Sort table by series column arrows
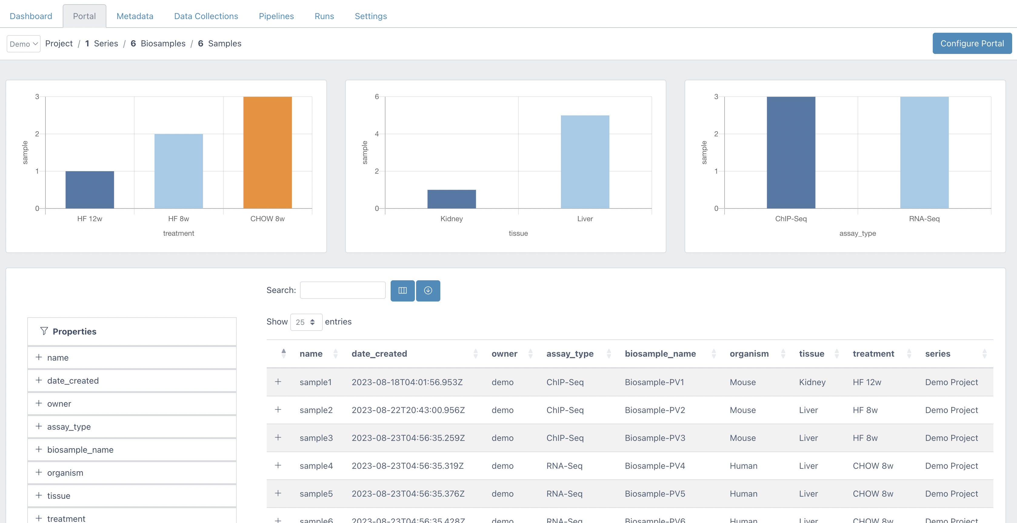The image size is (1017, 523). (x=985, y=354)
